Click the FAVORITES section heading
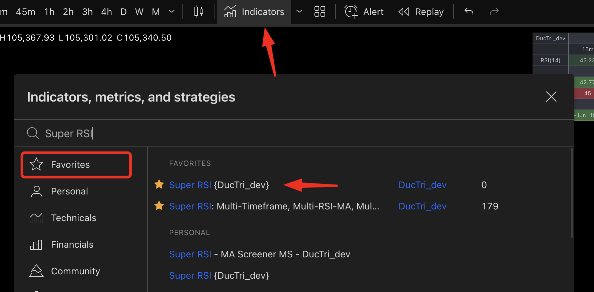 tap(190, 163)
